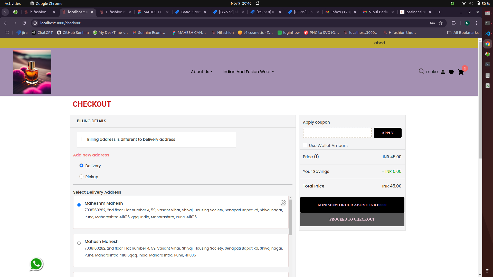Open the Wi-Fi system indicator
The width and height of the screenshot is (493, 277).
pos(464,3)
